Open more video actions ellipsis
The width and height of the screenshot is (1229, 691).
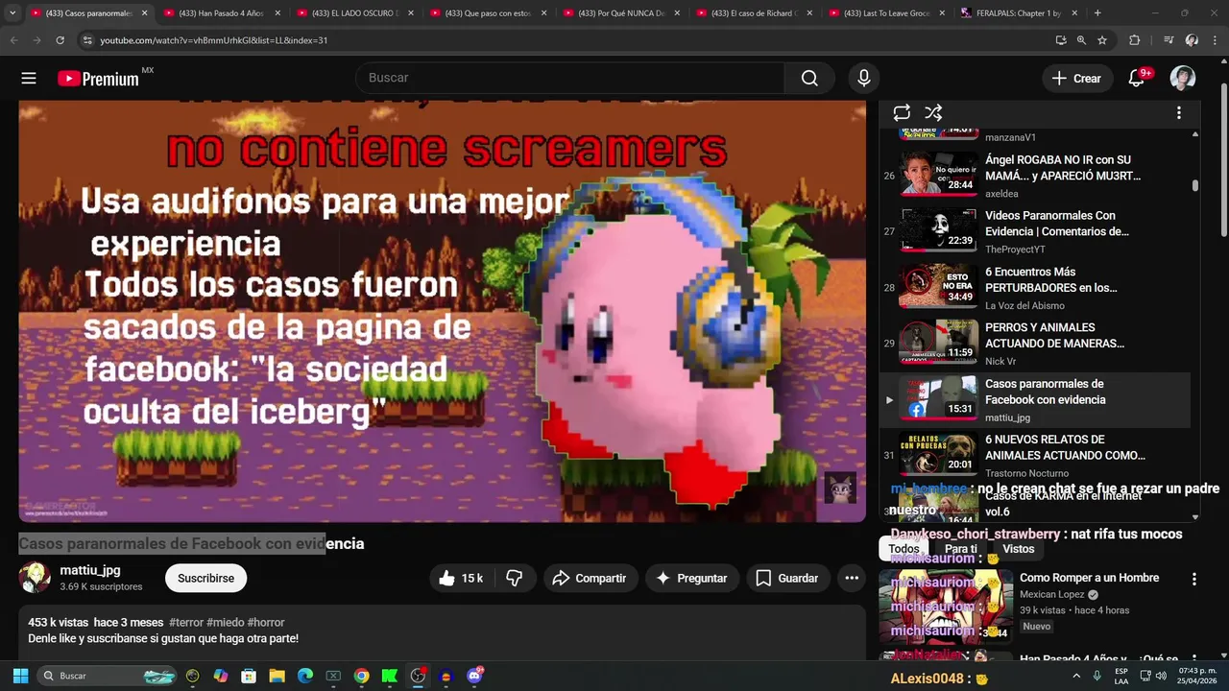point(852,578)
